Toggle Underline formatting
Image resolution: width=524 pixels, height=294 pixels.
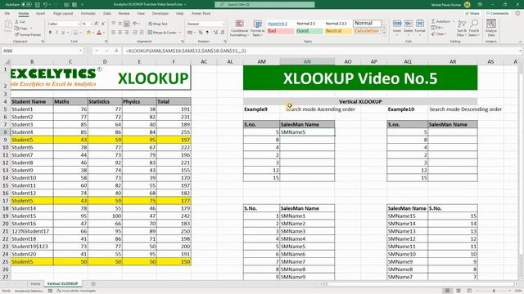(x=62, y=33)
